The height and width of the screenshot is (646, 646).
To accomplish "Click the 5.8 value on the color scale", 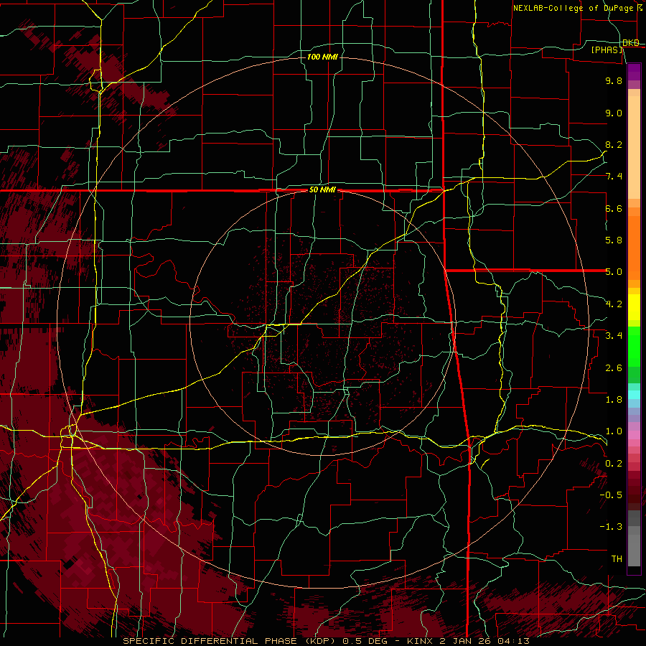I will [x=614, y=240].
